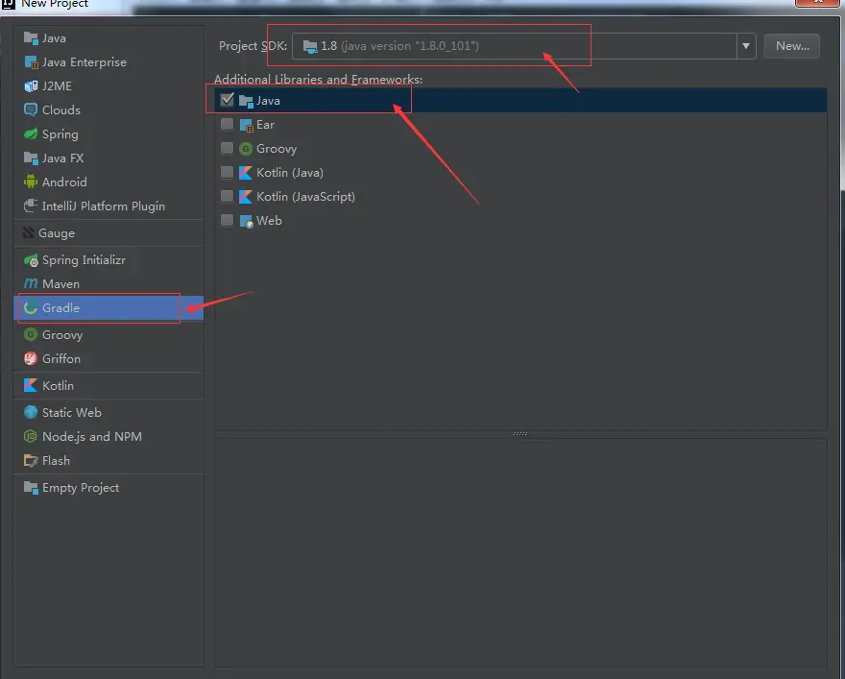Uncheck the Java framework checkbox
This screenshot has height=679, width=845.
[227, 100]
